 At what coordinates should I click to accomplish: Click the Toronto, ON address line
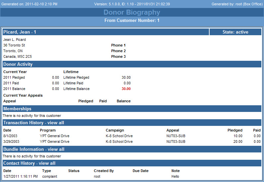point(13,51)
